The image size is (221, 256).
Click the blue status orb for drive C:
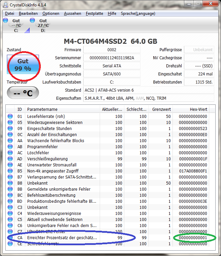5,20
